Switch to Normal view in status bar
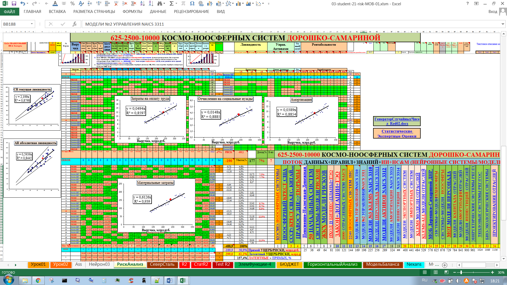This screenshot has width=507, height=285. coord(425,272)
